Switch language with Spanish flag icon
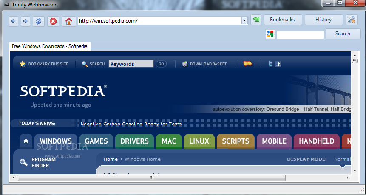The image size is (366, 195). [247, 63]
